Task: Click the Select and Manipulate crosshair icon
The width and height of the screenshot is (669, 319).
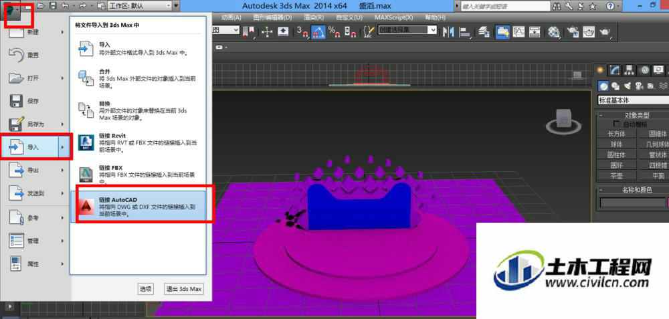Action: [x=268, y=32]
